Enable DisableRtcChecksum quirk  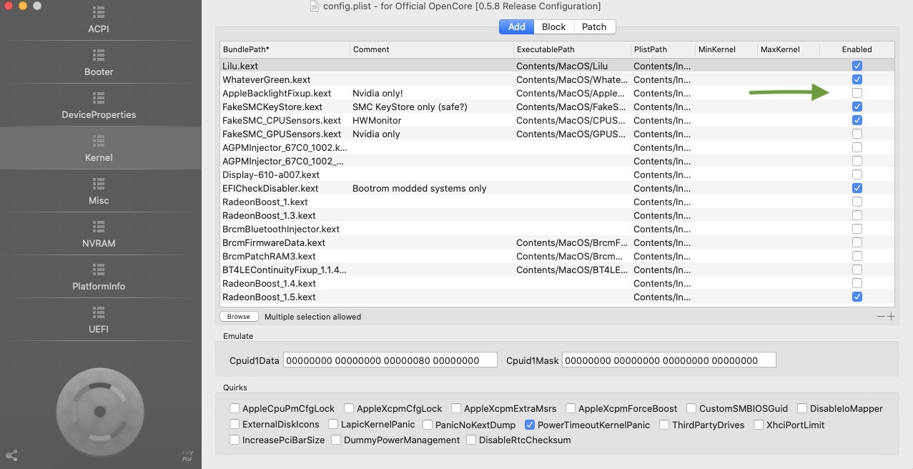471,440
